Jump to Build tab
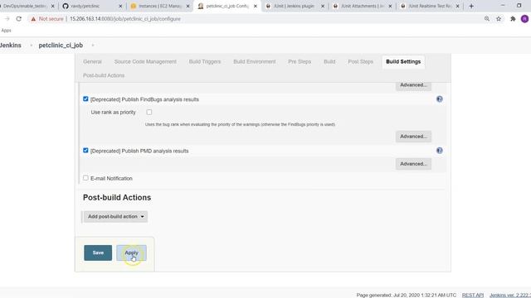The width and height of the screenshot is (531, 298). pyautogui.click(x=329, y=61)
